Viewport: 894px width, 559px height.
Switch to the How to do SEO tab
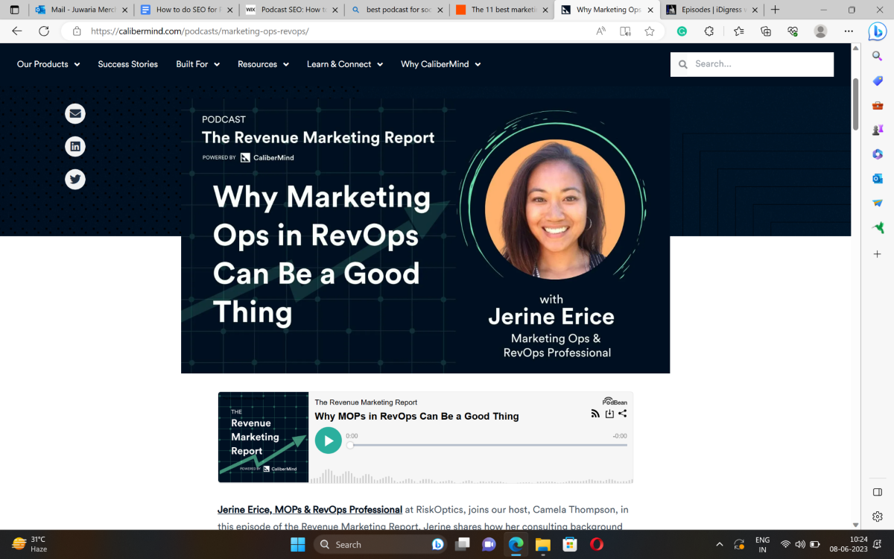[x=186, y=10]
